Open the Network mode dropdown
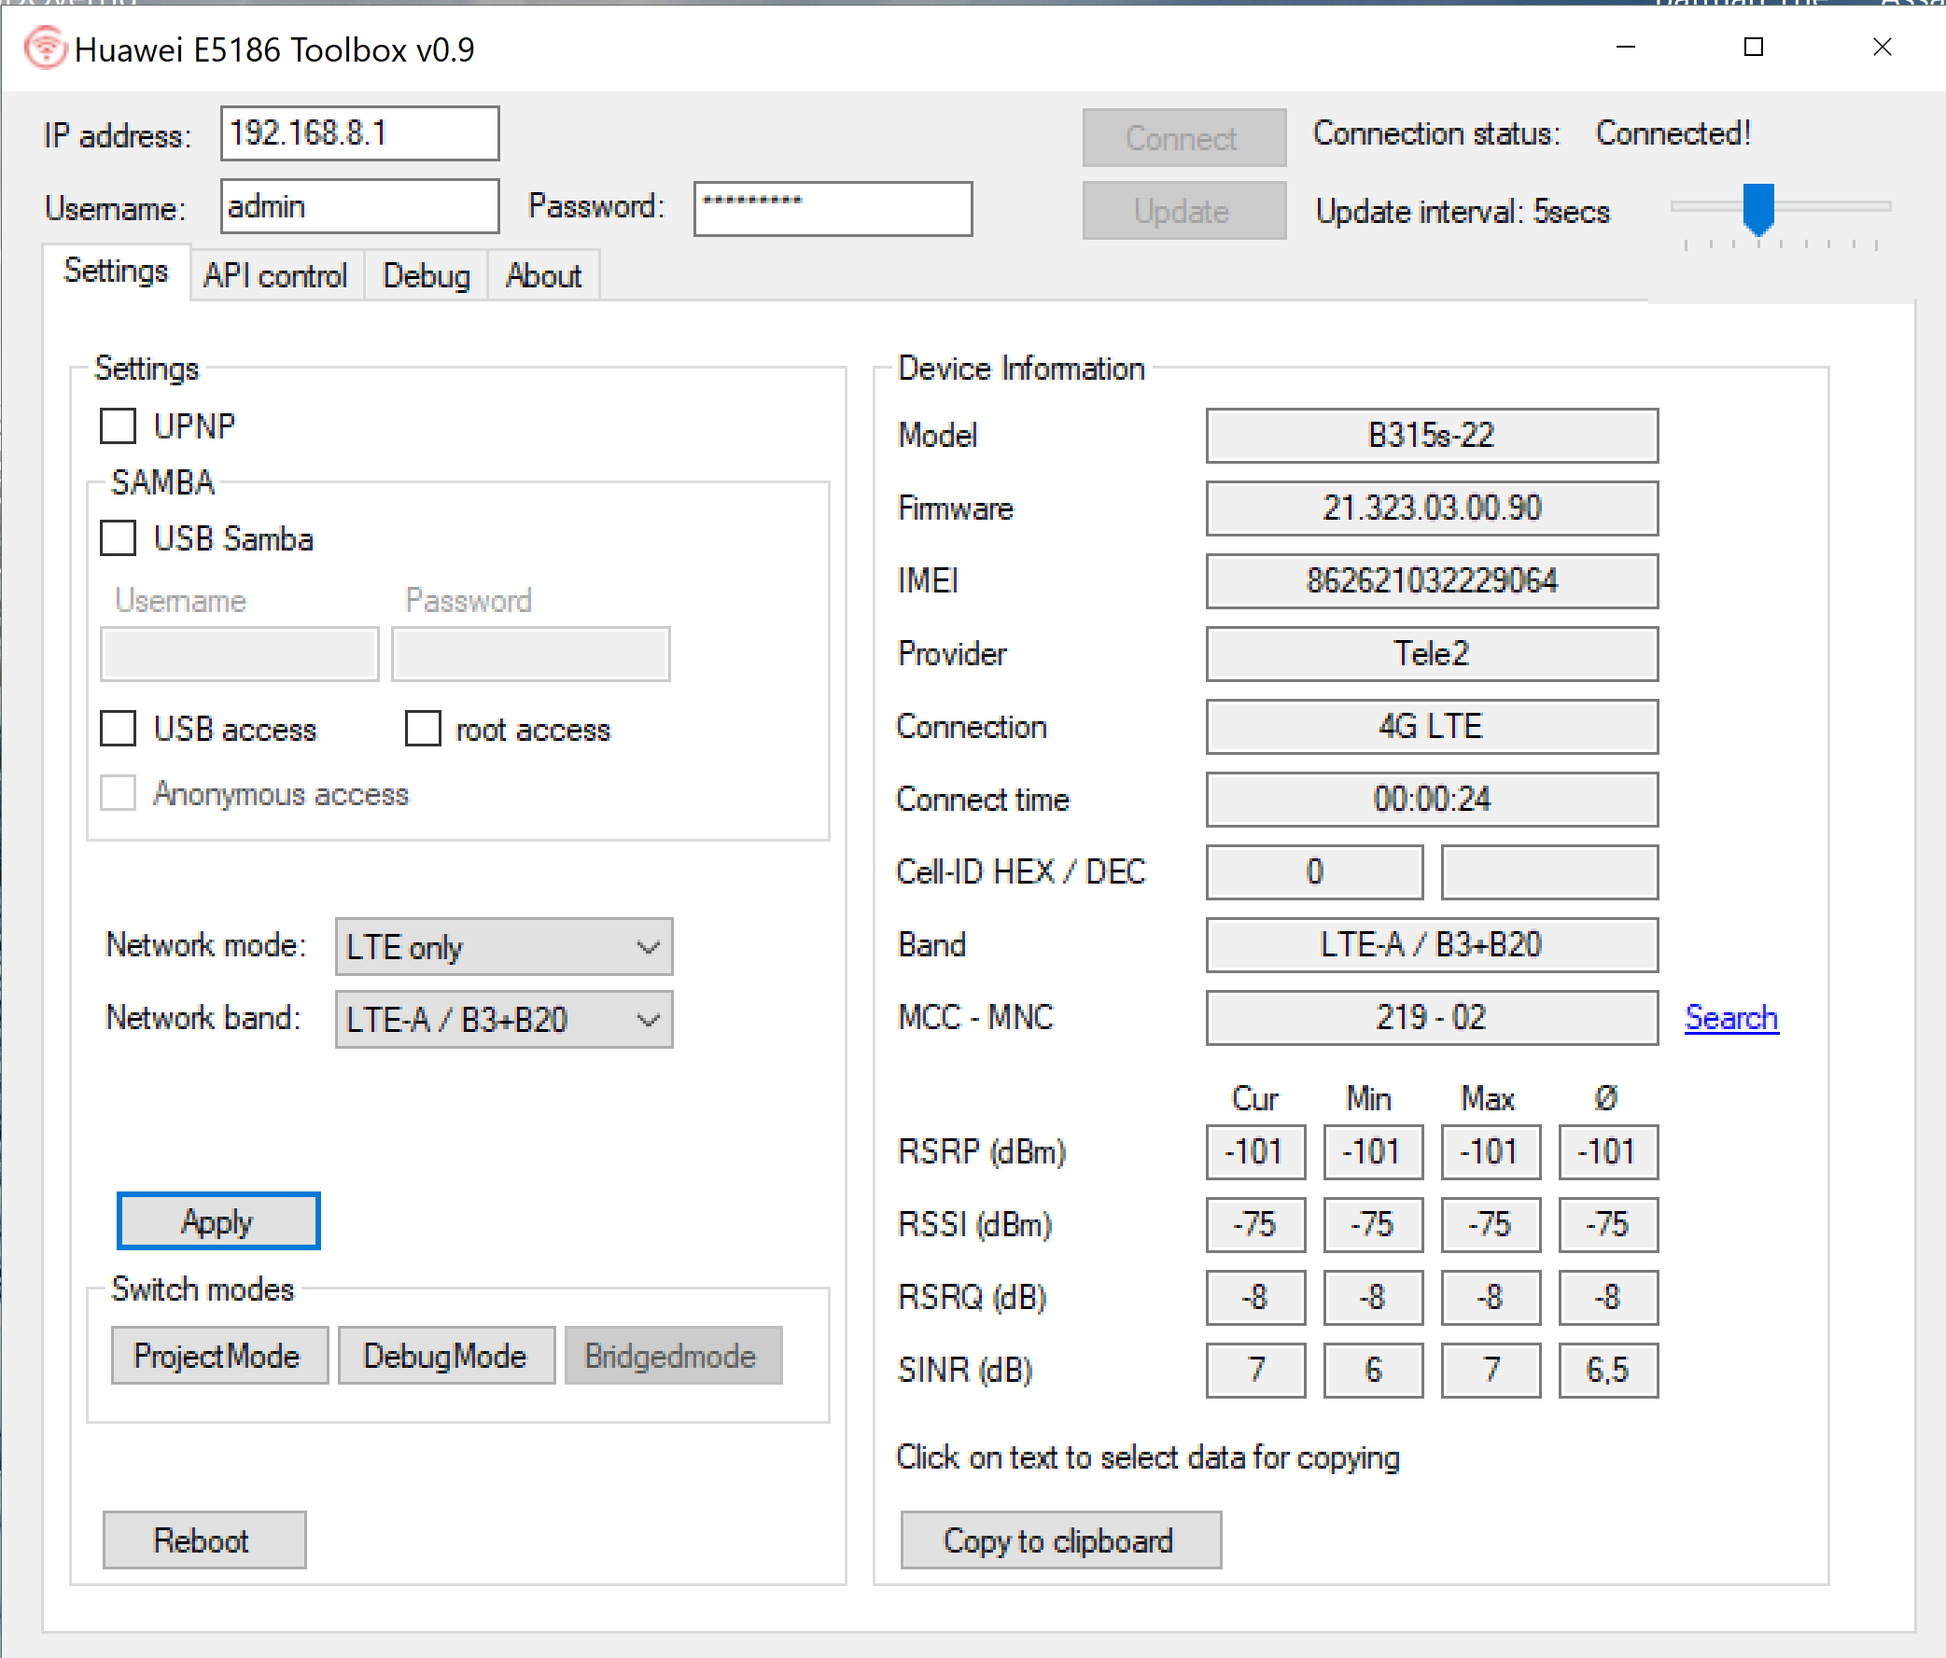The image size is (1946, 1658). click(503, 946)
